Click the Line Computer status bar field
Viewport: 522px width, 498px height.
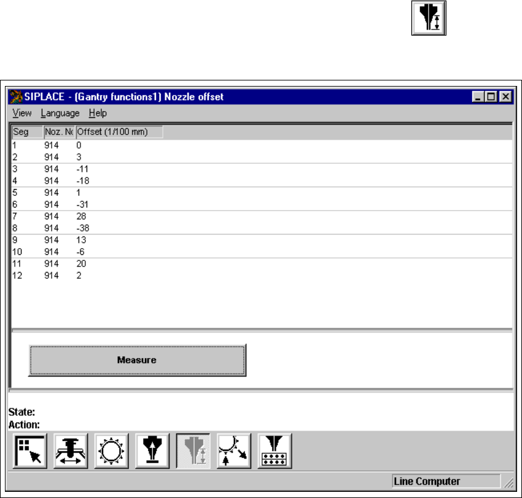tap(446, 481)
